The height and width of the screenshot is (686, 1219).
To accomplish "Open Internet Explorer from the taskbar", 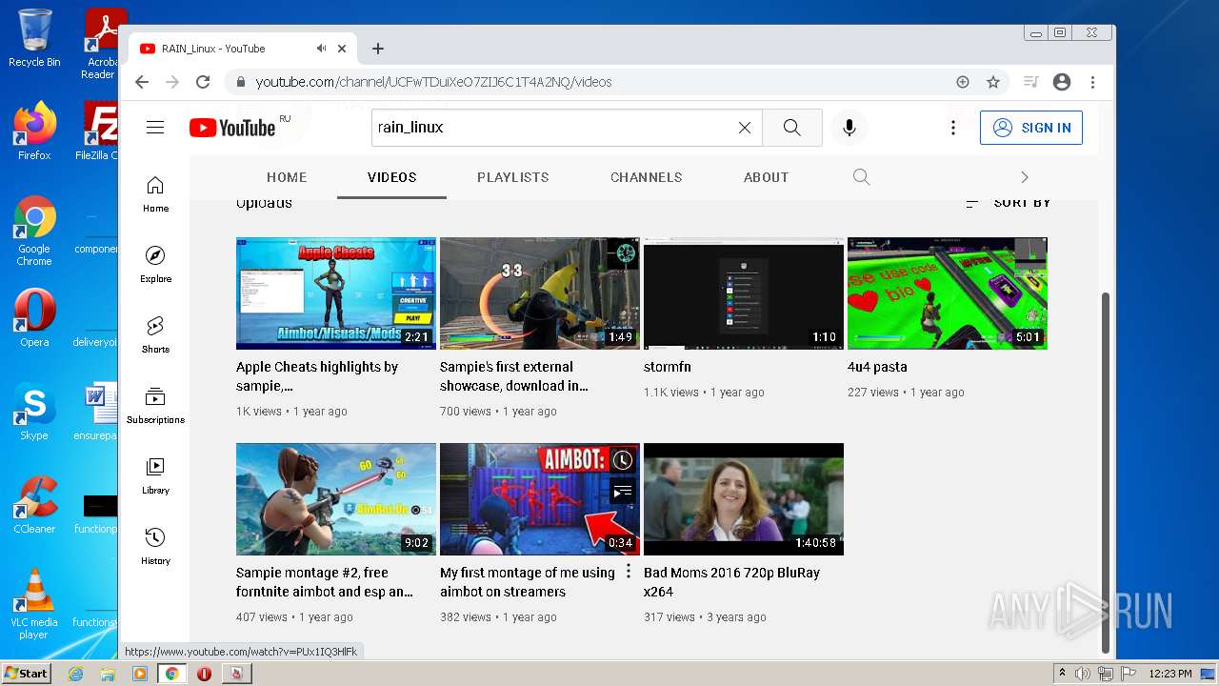I will (75, 674).
